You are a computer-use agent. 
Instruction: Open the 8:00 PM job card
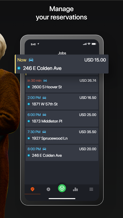62,153
